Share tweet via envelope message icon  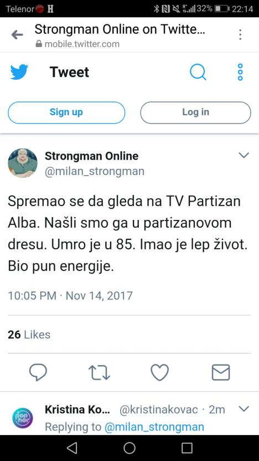pos(221,372)
